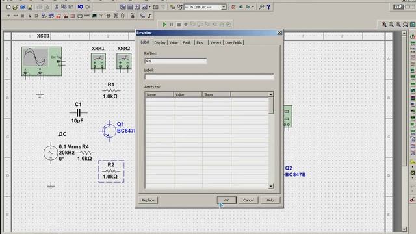Click the Cut scissors icon
The width and height of the screenshot is (416, 234).
(x=57, y=7)
